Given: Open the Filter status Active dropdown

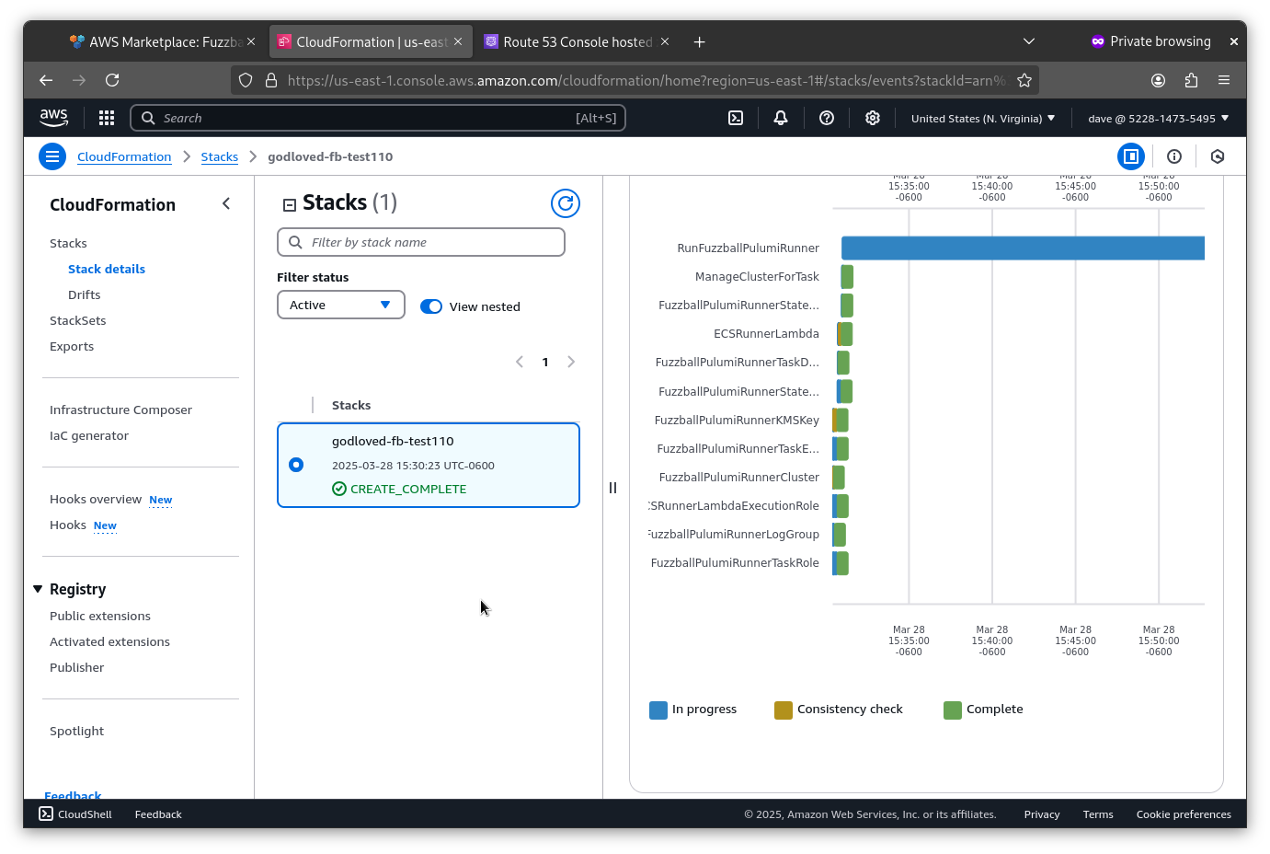Looking at the screenshot, I should 340,305.
